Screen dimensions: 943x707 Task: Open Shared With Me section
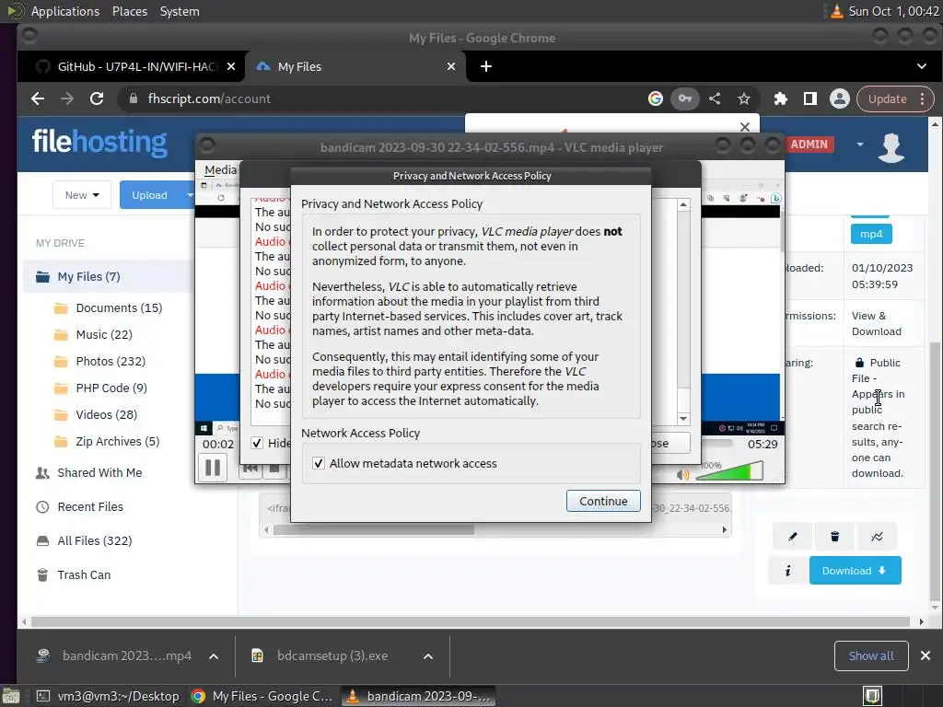pyautogui.click(x=99, y=472)
